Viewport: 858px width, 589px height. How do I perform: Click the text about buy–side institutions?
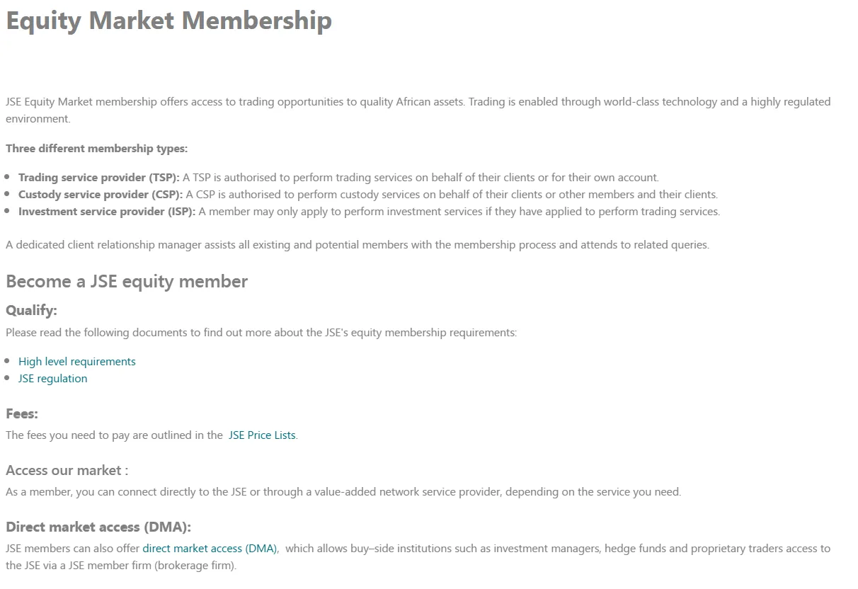pos(552,549)
